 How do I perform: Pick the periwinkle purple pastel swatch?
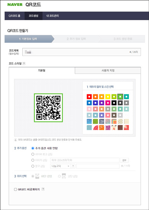click(102, 115)
